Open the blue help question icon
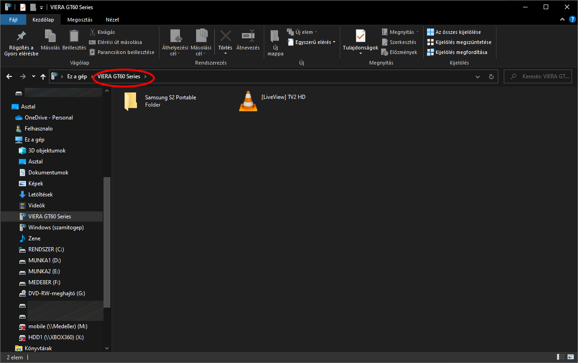This screenshot has height=363, width=578. coord(573,20)
